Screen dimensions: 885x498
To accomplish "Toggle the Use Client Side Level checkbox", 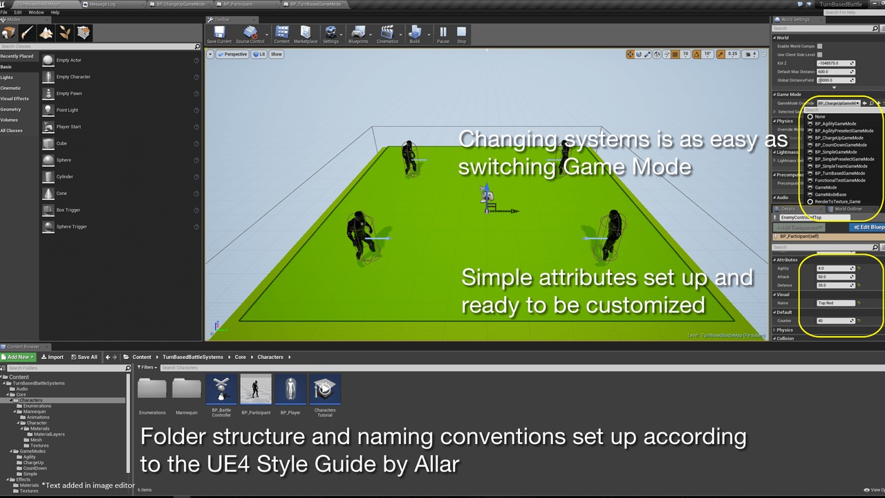I will pos(820,55).
